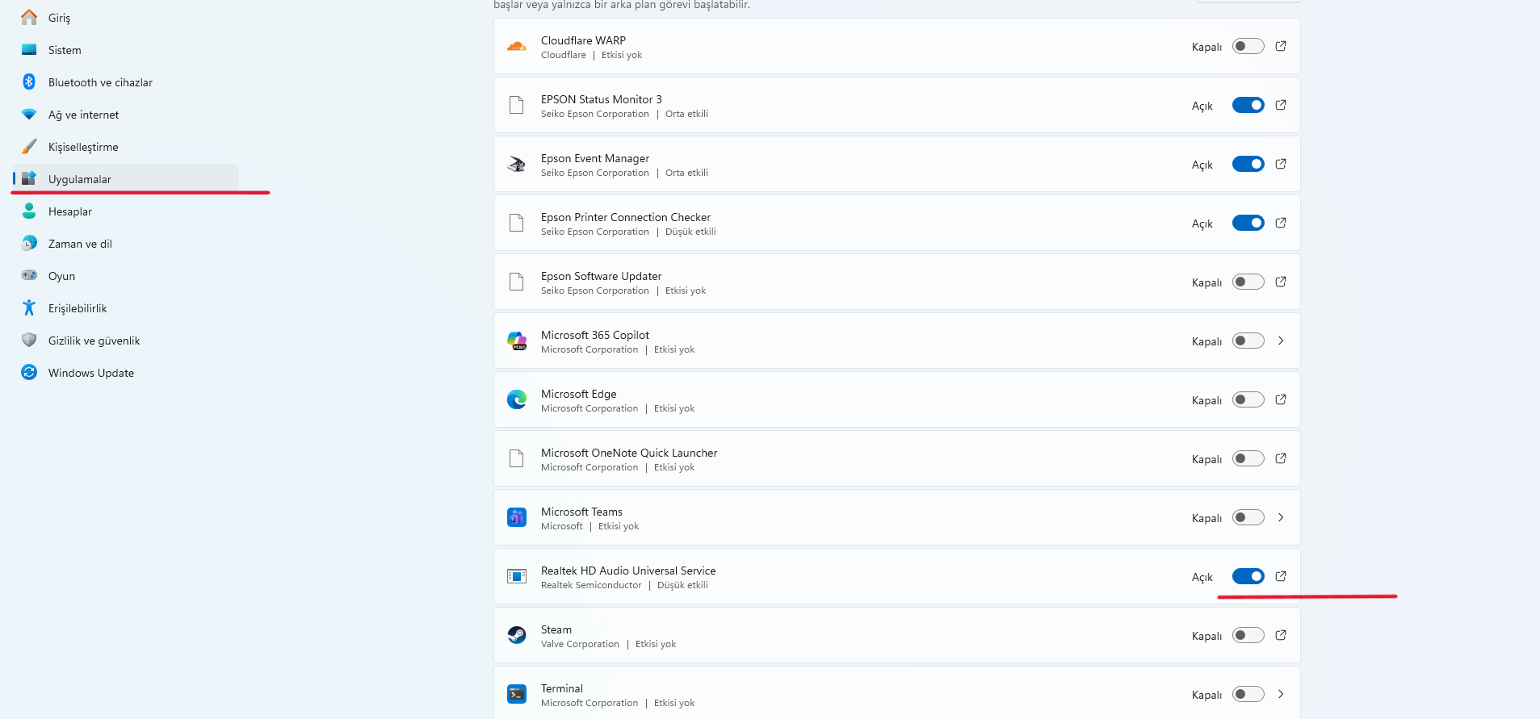Click the Gizlilik ve güvenlik shield icon
Viewport: 1540px width, 719px height.
[29, 340]
